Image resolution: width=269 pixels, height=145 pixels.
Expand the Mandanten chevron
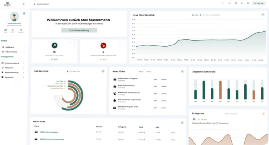point(24,77)
